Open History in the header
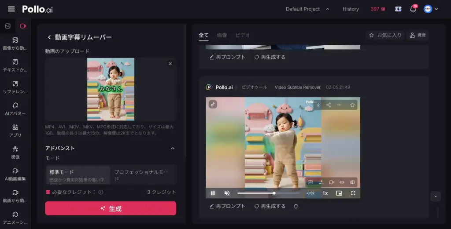 pyautogui.click(x=351, y=9)
